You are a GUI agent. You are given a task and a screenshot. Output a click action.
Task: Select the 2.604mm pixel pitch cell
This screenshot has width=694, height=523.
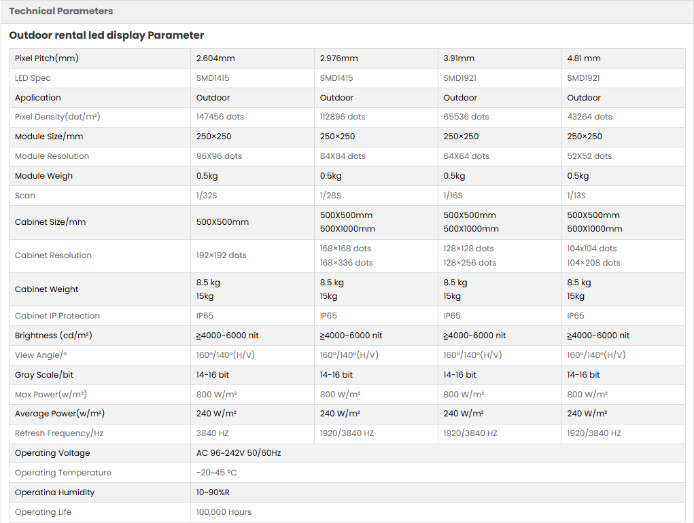(x=215, y=58)
